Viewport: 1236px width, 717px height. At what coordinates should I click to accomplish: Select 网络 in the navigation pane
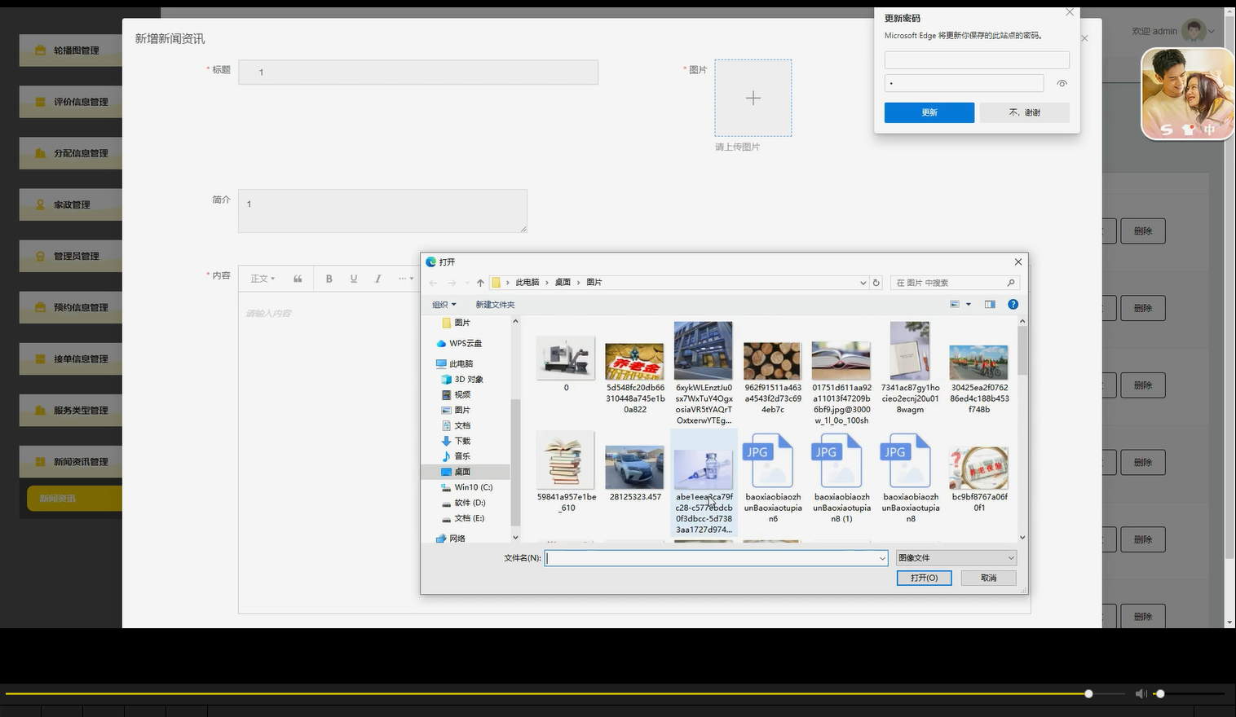point(451,539)
